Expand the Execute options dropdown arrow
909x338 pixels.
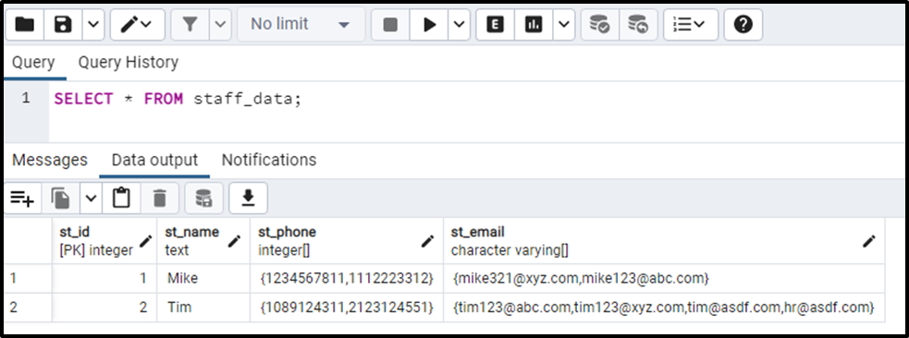point(460,24)
